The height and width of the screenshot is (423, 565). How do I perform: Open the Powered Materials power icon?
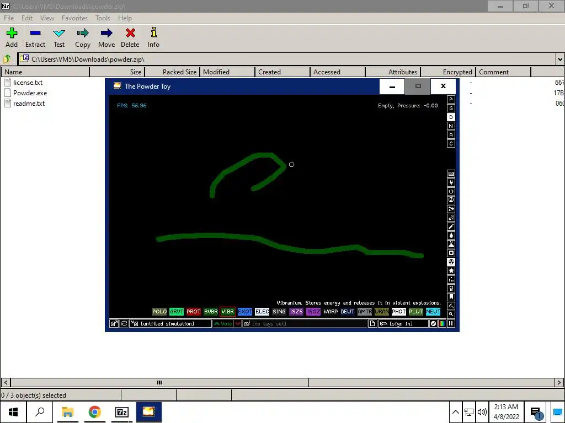(x=451, y=191)
